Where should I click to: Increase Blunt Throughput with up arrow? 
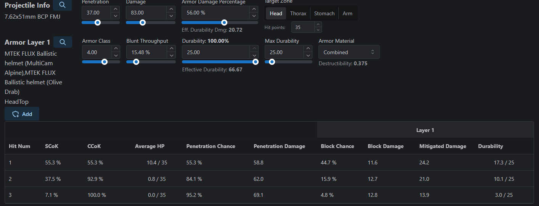(x=171, y=49)
